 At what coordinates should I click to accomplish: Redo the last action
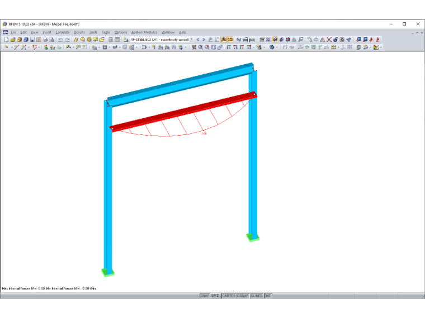coord(67,40)
